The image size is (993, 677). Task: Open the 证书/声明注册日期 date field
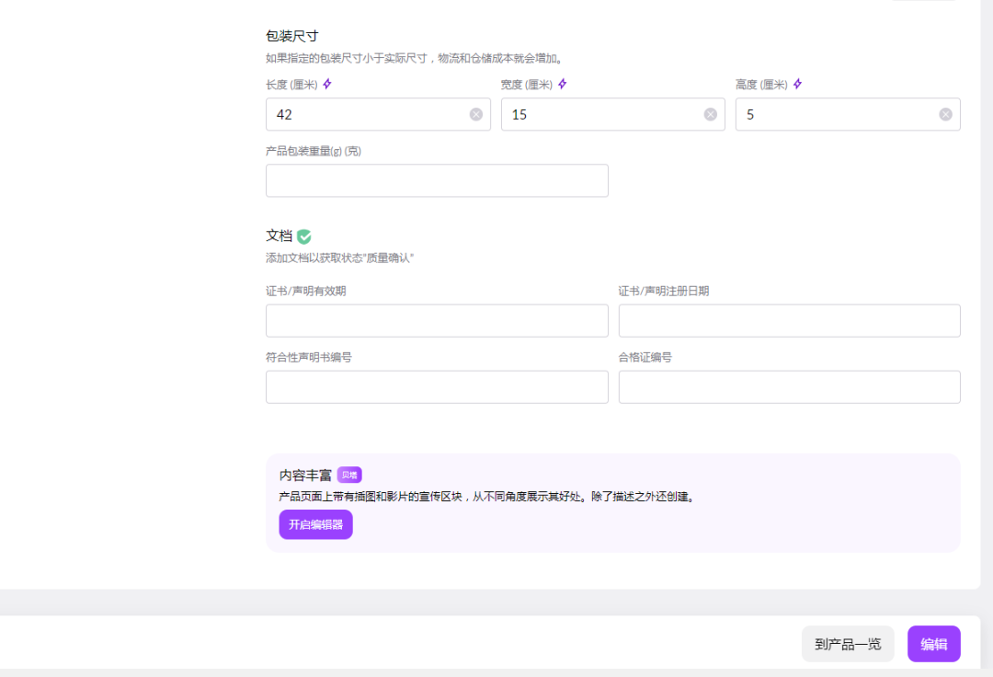(x=789, y=320)
